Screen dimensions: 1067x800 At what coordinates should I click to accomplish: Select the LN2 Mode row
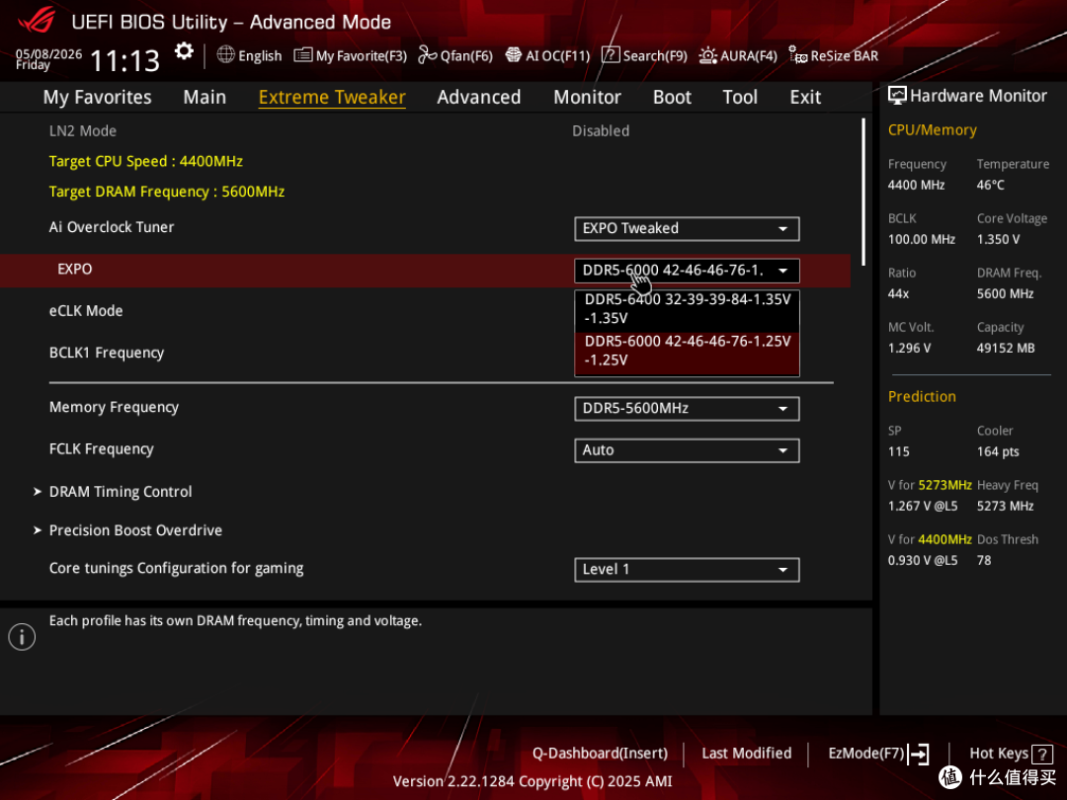click(x=425, y=130)
